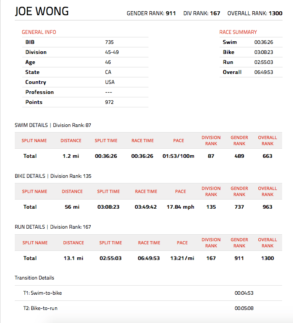Image resolution: width=293 pixels, height=323 pixels.
Task: Click DIV RANK: 167 in the header
Action: point(202,13)
